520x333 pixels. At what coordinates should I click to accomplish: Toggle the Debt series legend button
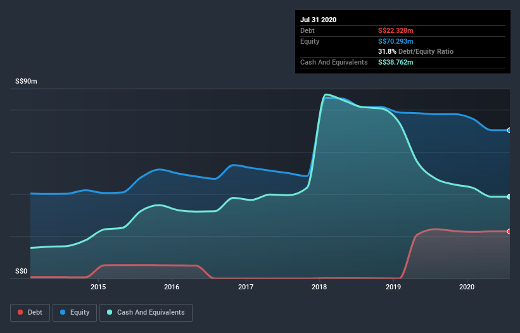tap(30, 313)
